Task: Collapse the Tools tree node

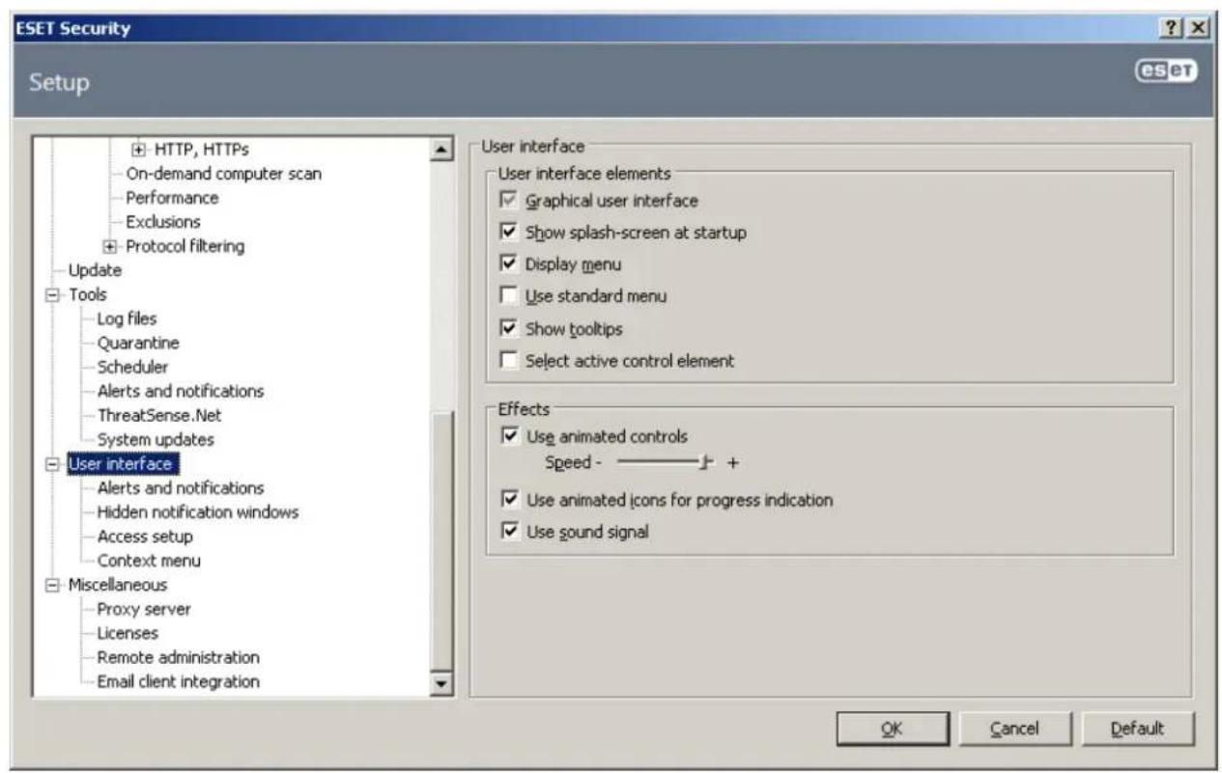Action: tap(54, 294)
